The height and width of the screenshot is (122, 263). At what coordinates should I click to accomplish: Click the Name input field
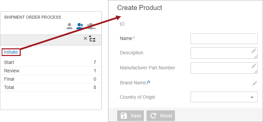tap(224, 39)
